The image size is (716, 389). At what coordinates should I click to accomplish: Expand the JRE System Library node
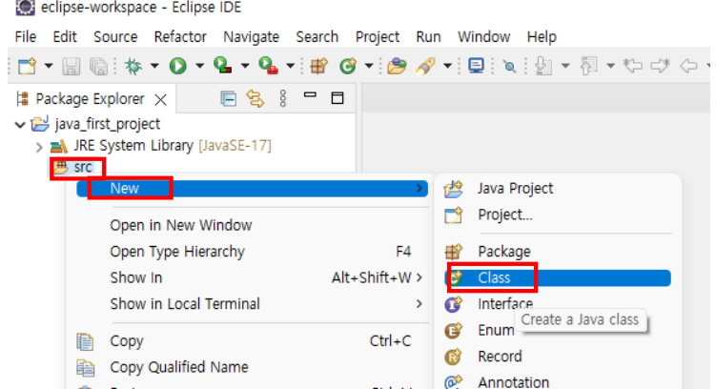[x=39, y=147]
